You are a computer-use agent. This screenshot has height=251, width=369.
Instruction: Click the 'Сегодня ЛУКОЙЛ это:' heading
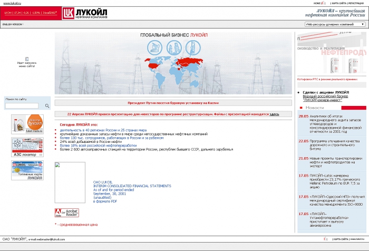point(79,125)
